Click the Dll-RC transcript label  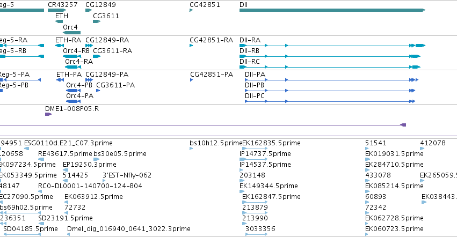coord(250,62)
